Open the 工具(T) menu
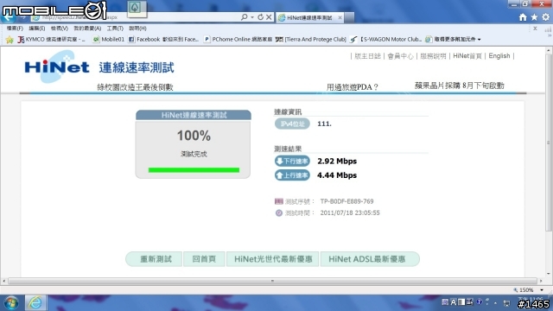 click(115, 29)
